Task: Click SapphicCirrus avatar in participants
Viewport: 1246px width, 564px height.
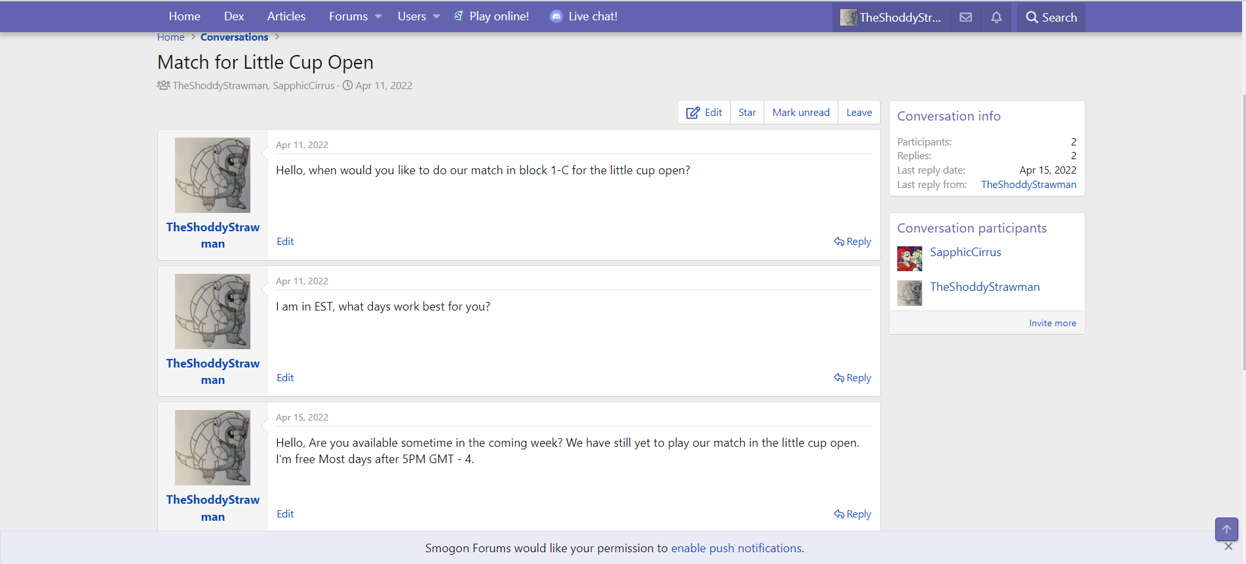Action: coord(910,259)
